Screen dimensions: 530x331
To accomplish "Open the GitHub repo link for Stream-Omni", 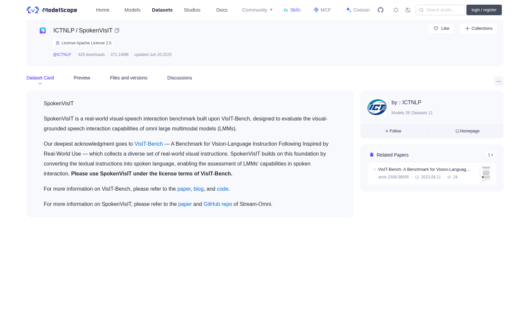I will click(x=218, y=204).
